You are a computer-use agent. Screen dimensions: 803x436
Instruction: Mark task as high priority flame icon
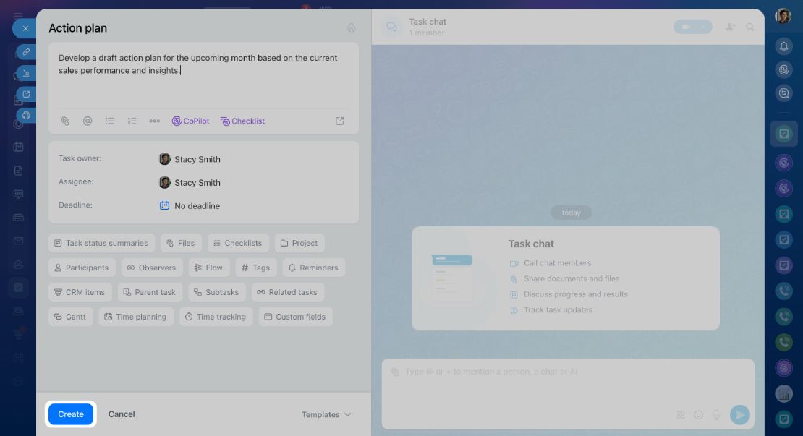click(352, 27)
